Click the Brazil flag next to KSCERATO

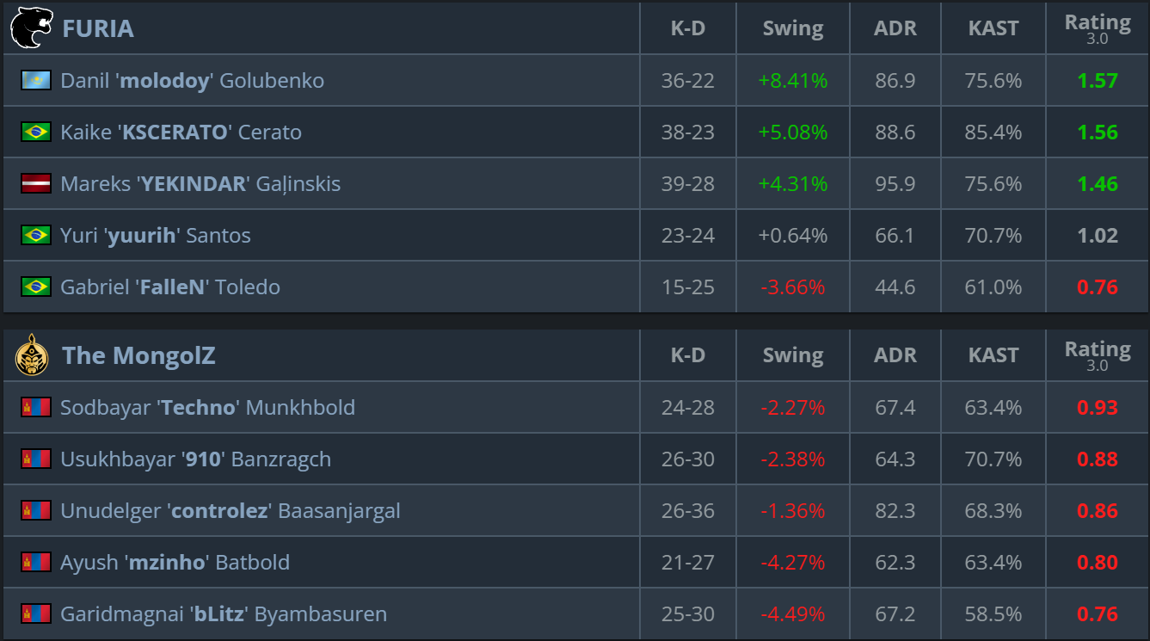pyautogui.click(x=36, y=133)
